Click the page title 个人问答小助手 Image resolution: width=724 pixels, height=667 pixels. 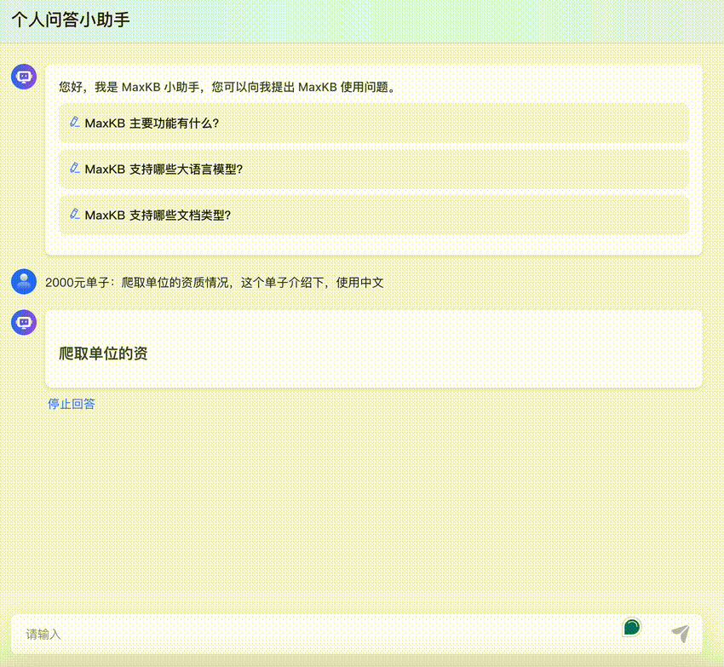(x=71, y=20)
